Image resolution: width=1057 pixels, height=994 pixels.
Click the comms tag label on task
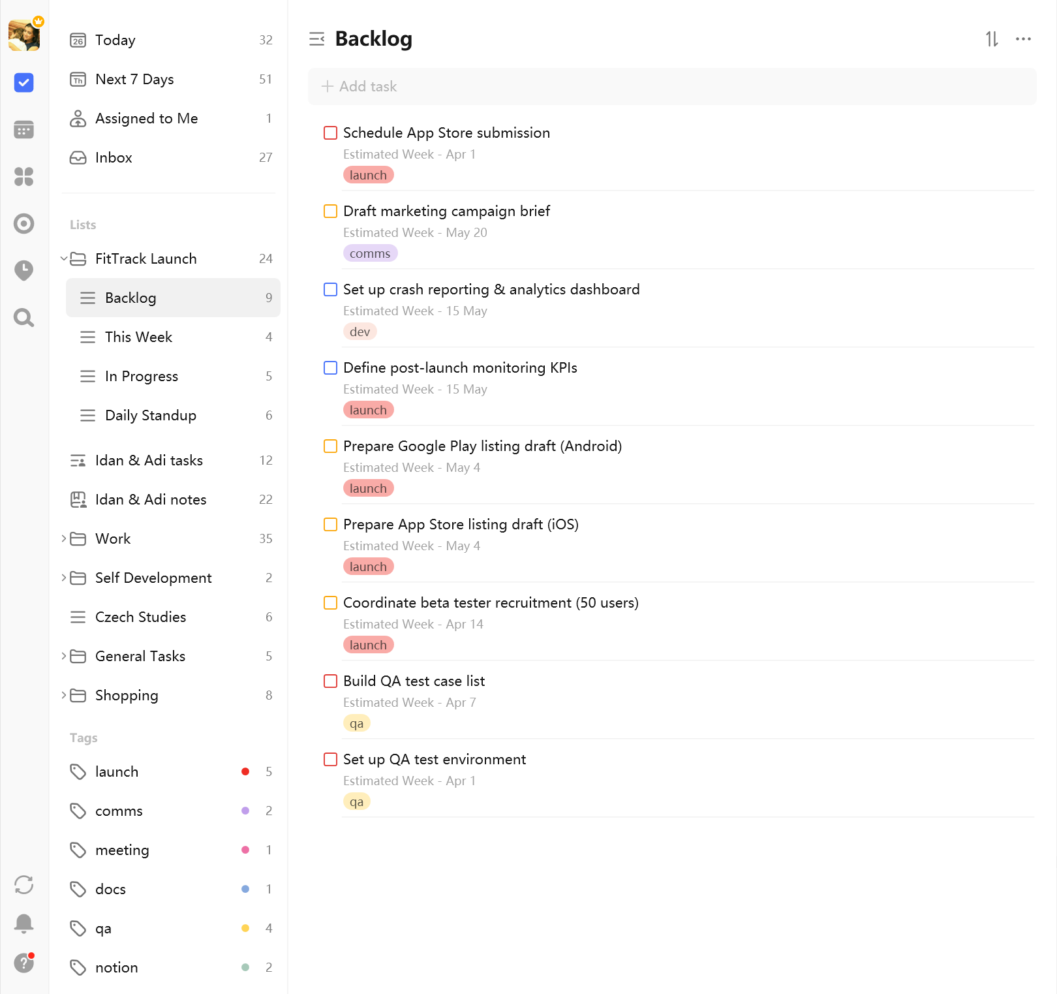click(x=370, y=253)
